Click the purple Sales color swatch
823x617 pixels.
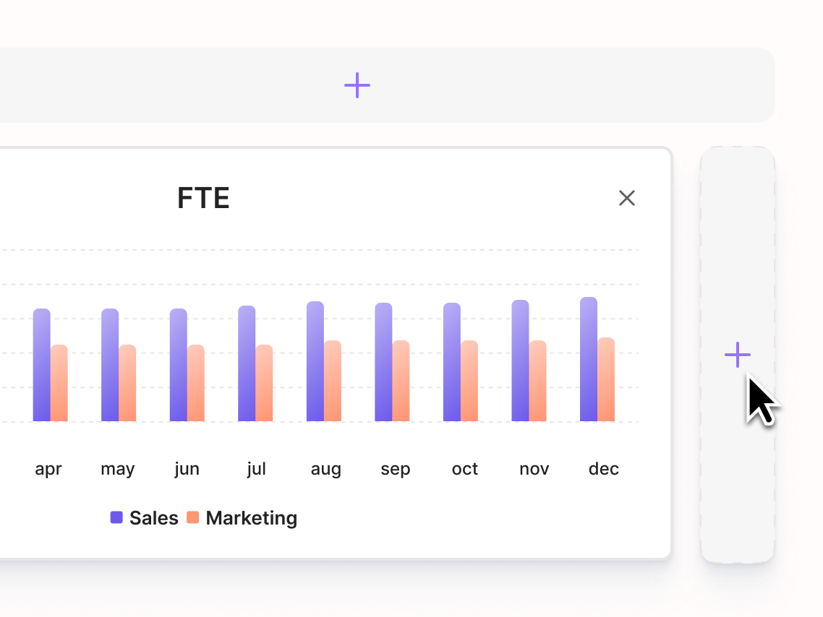(116, 517)
